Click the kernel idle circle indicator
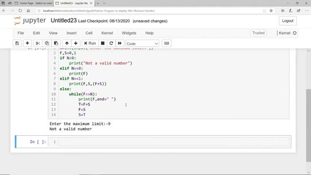 (x=295, y=33)
